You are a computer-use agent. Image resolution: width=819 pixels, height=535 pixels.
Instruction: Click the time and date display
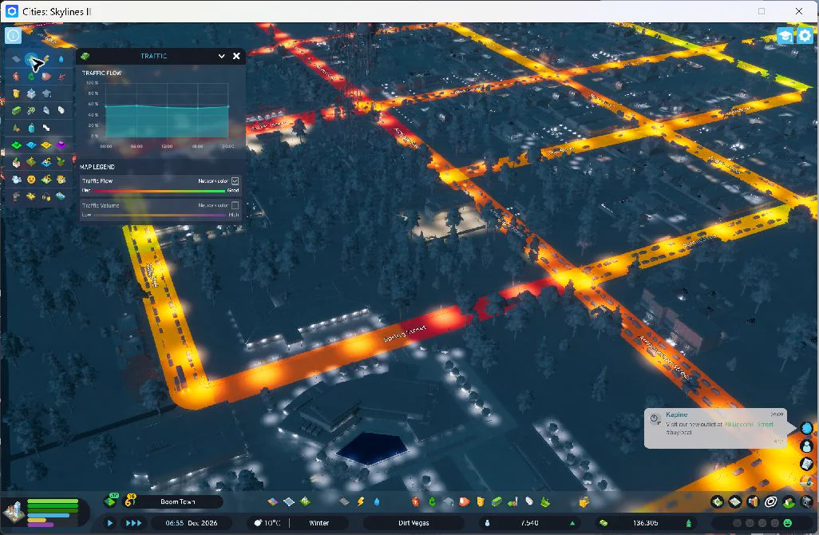pyautogui.click(x=191, y=522)
